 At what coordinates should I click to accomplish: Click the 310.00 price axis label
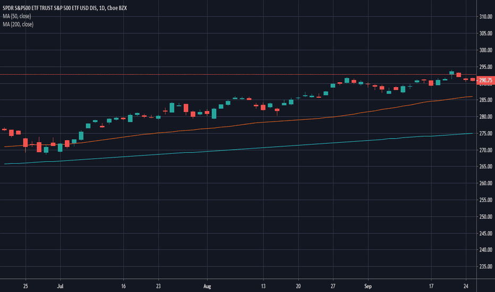click(x=485, y=17)
